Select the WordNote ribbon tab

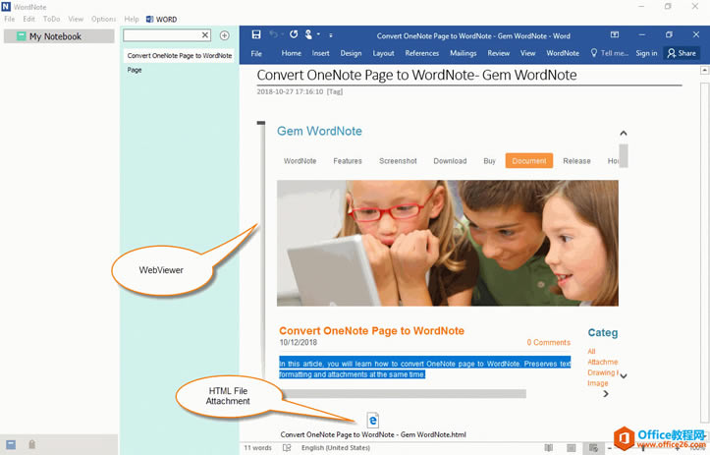563,53
